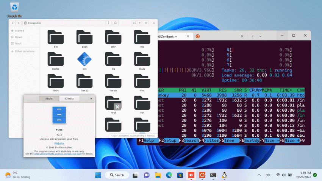Sort htop by MEM% column
This screenshot has width=322, height=181.
[267, 90]
